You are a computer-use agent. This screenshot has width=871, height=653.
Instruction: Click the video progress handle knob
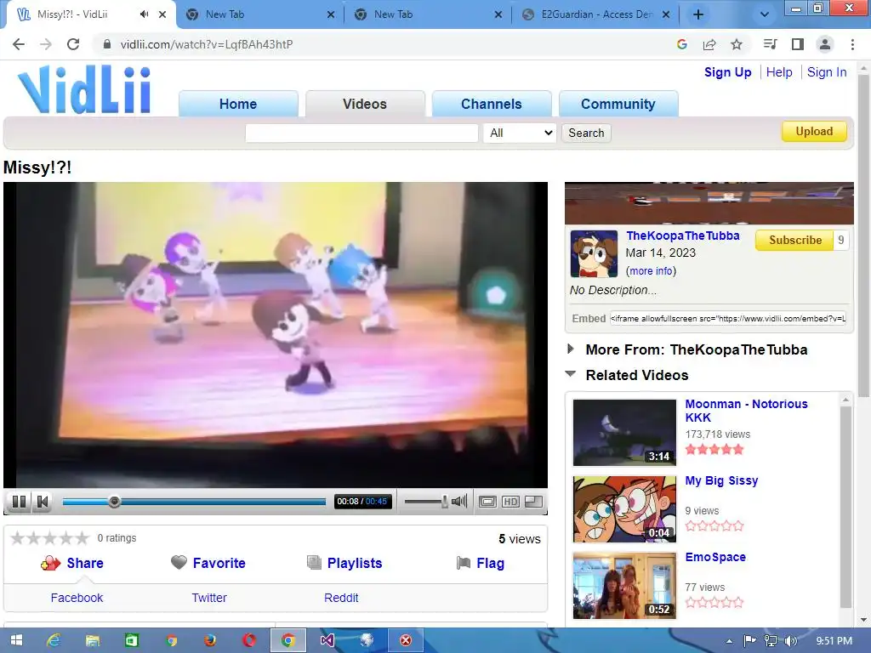(114, 502)
